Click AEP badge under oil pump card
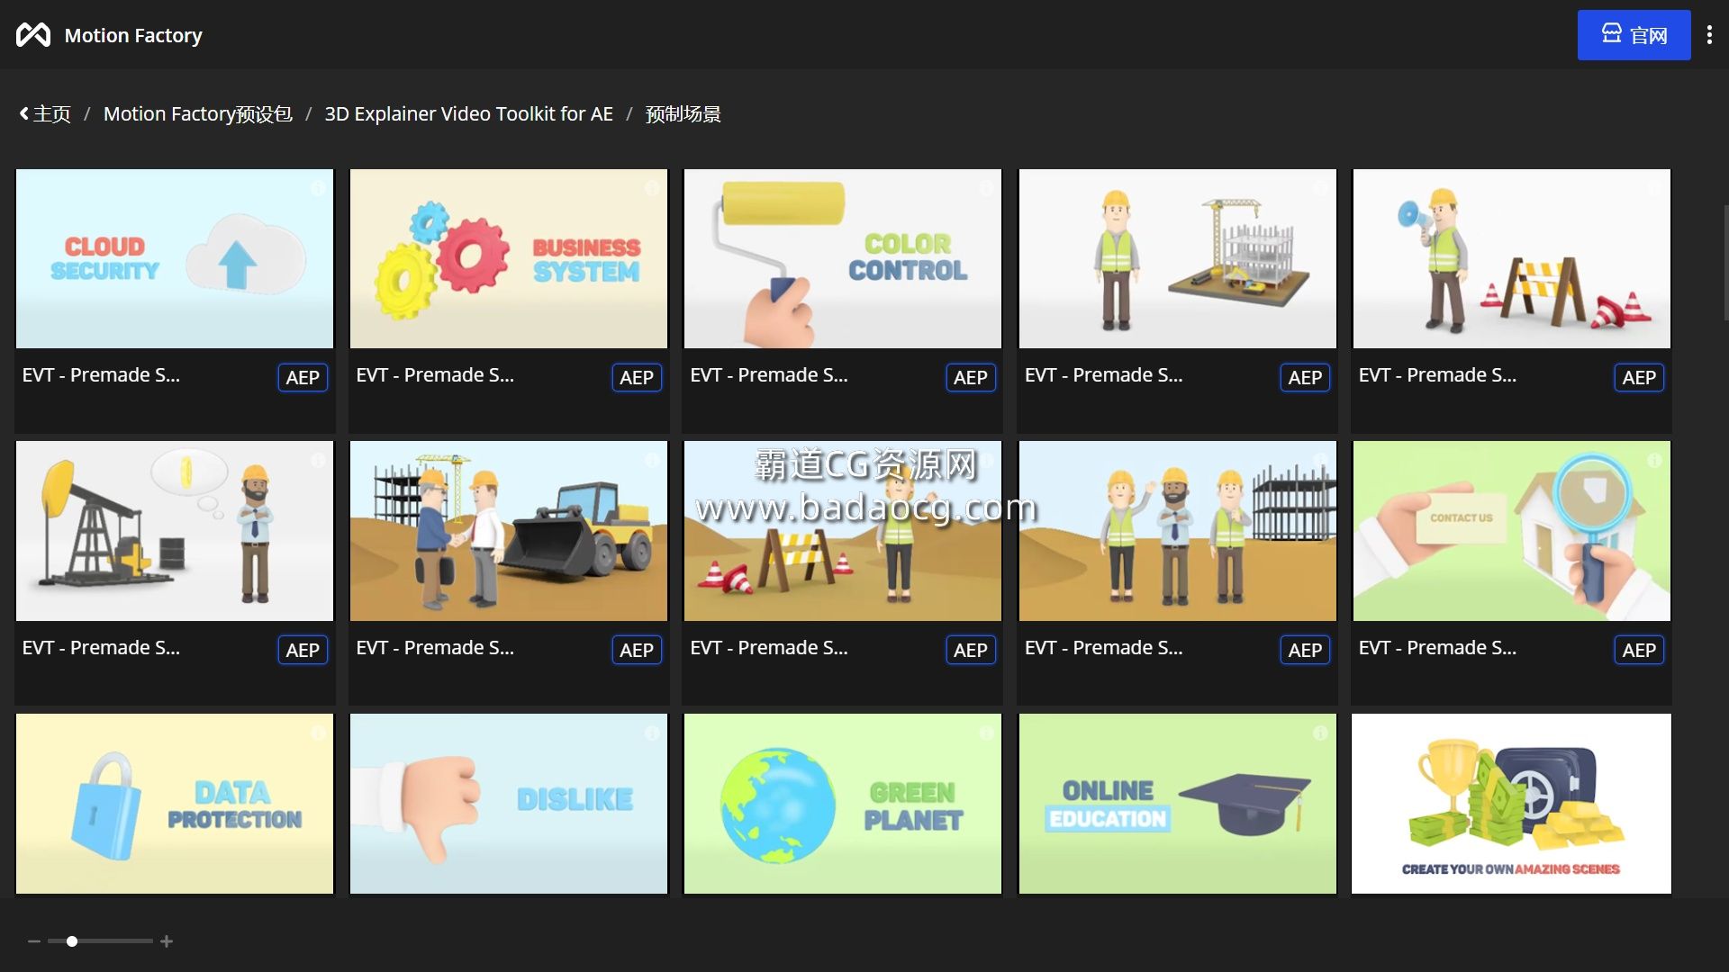This screenshot has width=1729, height=972. (x=303, y=650)
